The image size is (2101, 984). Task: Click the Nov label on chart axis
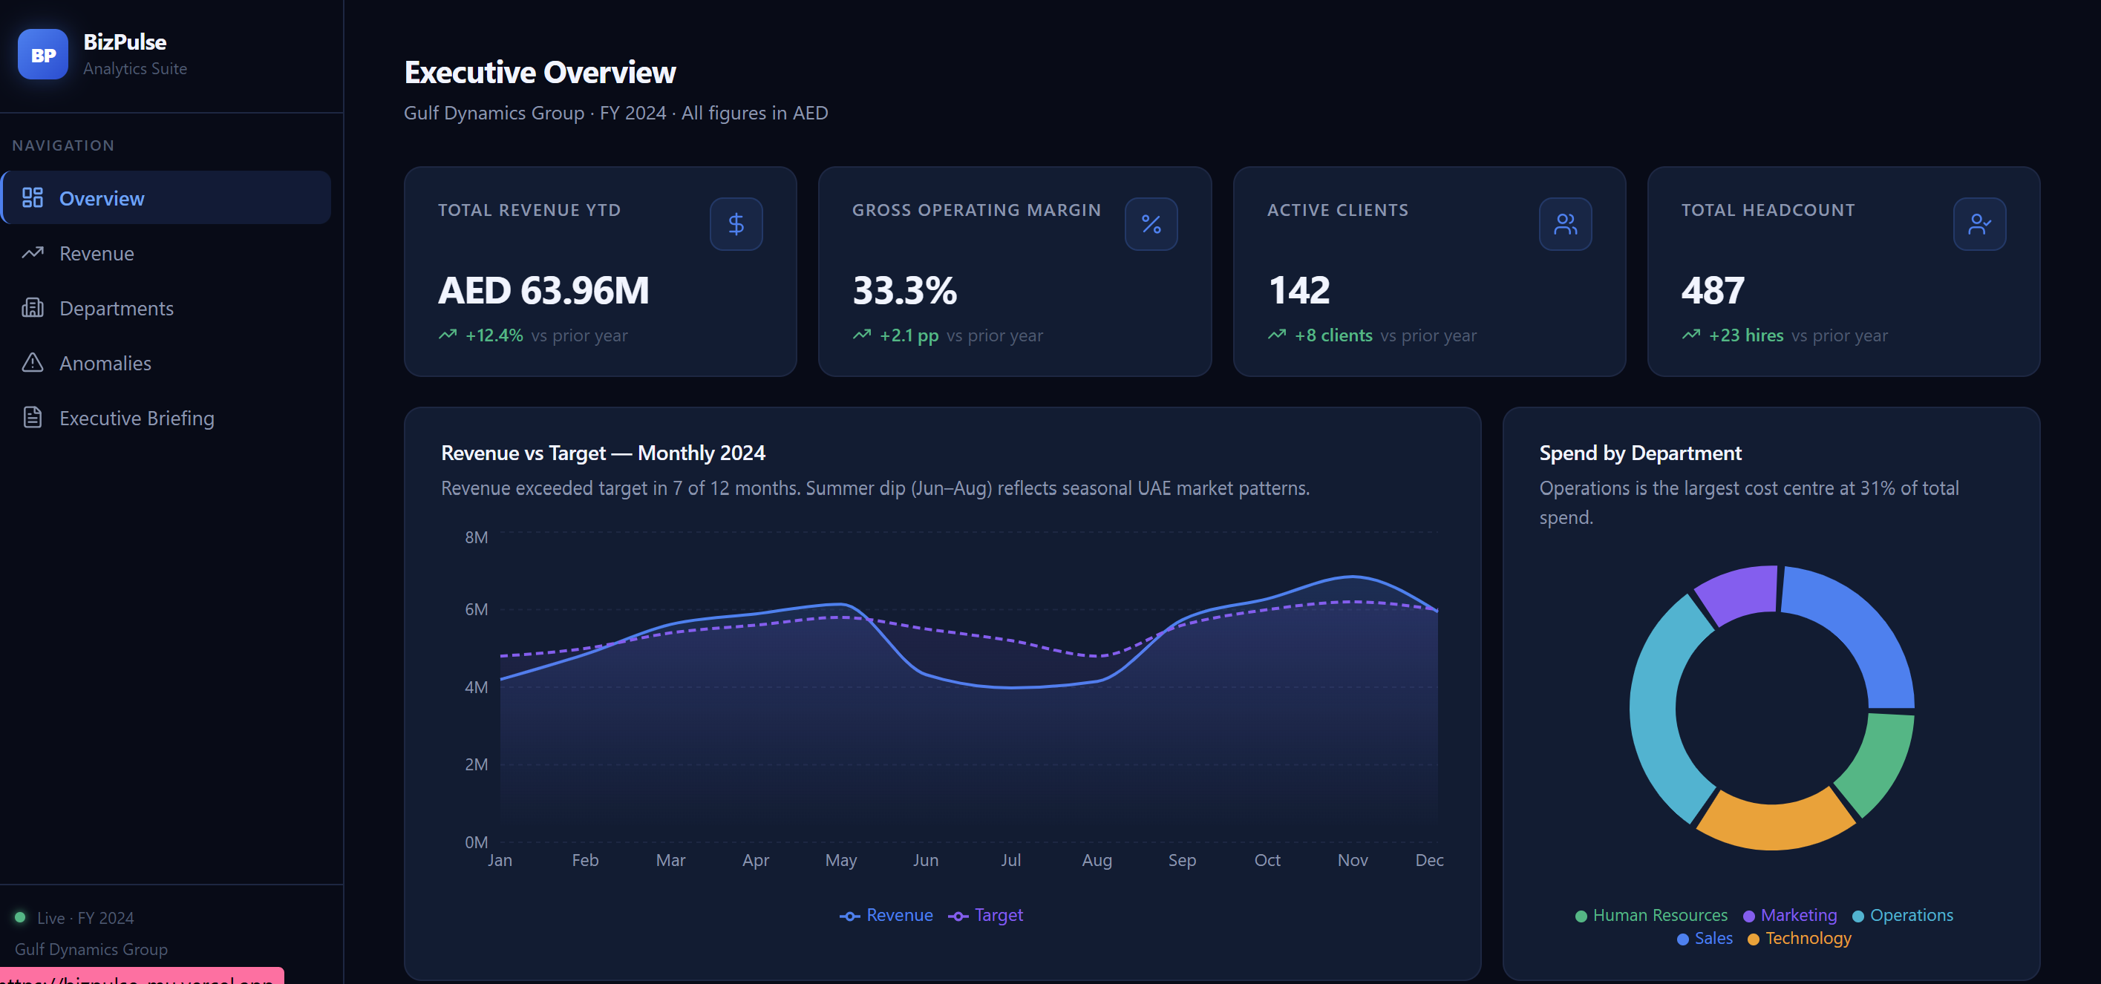pyautogui.click(x=1351, y=860)
